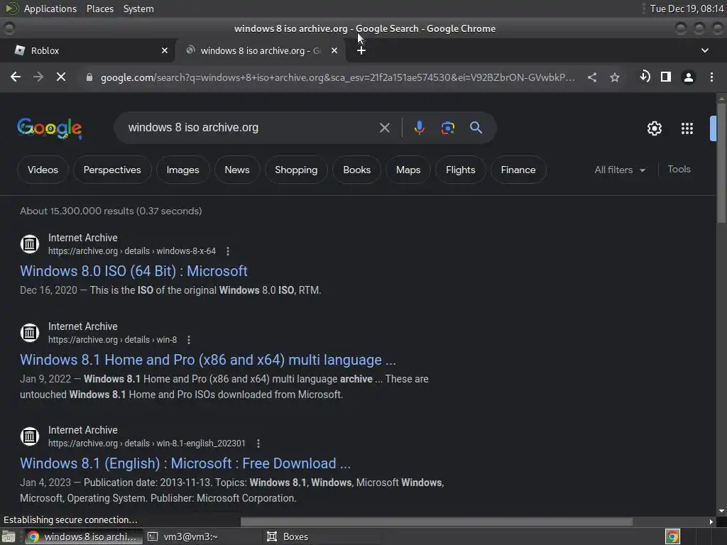View site info via the lock icon

(89, 77)
